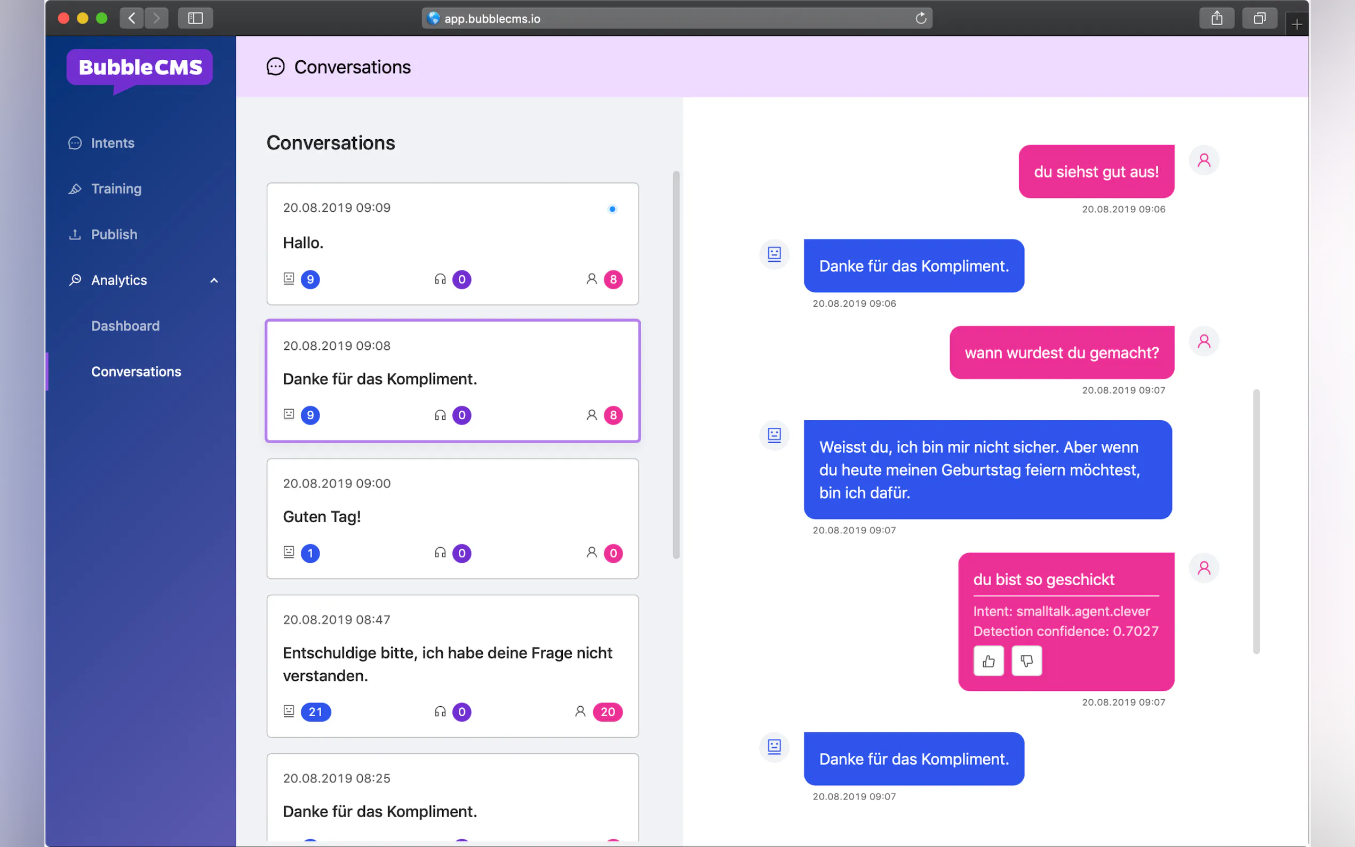The image size is (1355, 847).
Task: Reload the page with refresh icon
Action: pos(920,19)
